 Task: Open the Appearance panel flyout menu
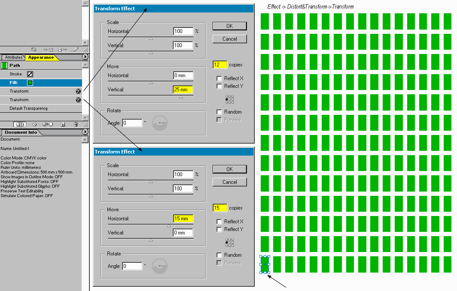85,57
